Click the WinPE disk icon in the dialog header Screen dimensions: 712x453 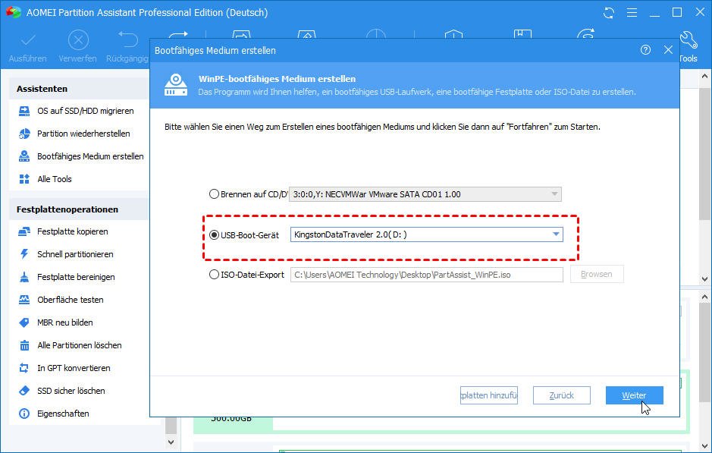point(176,85)
